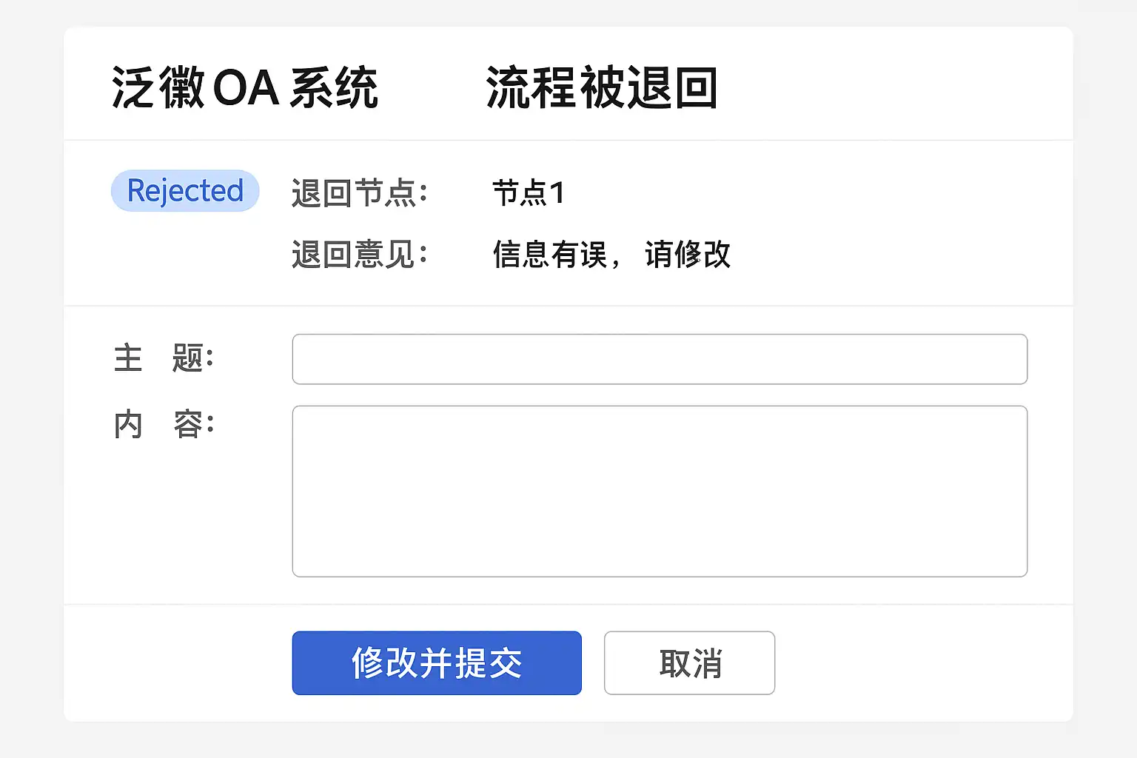The height and width of the screenshot is (758, 1137).
Task: Click the 节点1 node value
Action: tap(529, 193)
